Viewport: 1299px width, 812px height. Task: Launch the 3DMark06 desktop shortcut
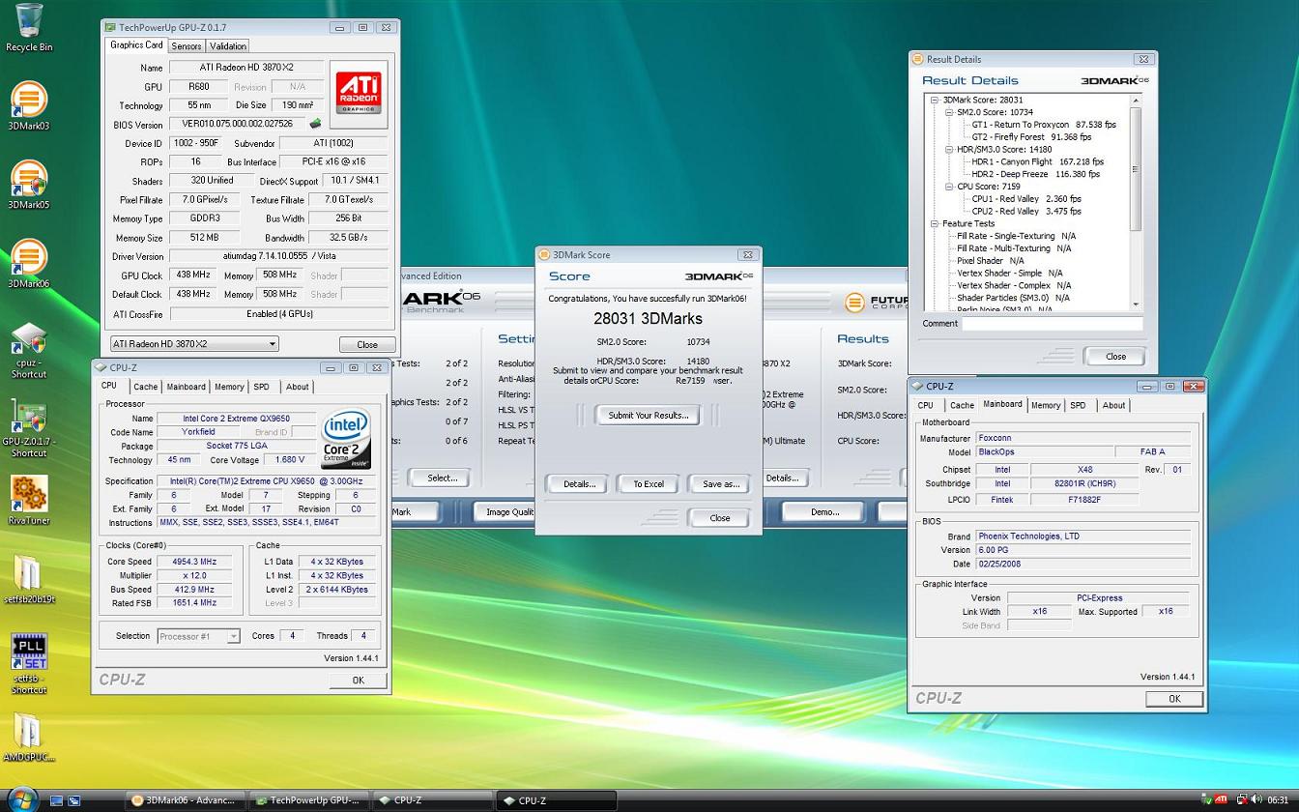(29, 264)
